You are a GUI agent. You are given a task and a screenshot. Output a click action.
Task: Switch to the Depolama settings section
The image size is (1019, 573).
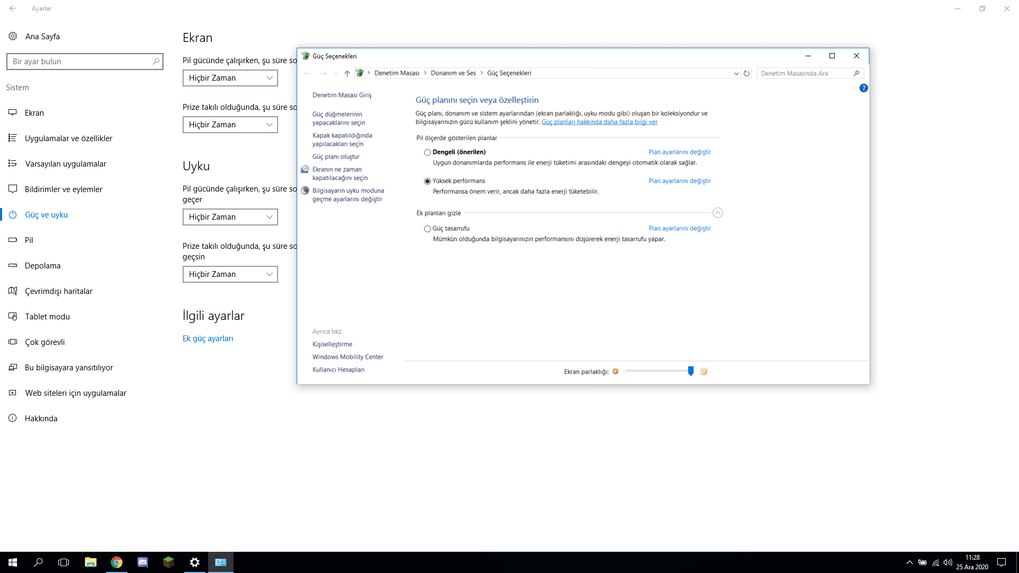42,266
